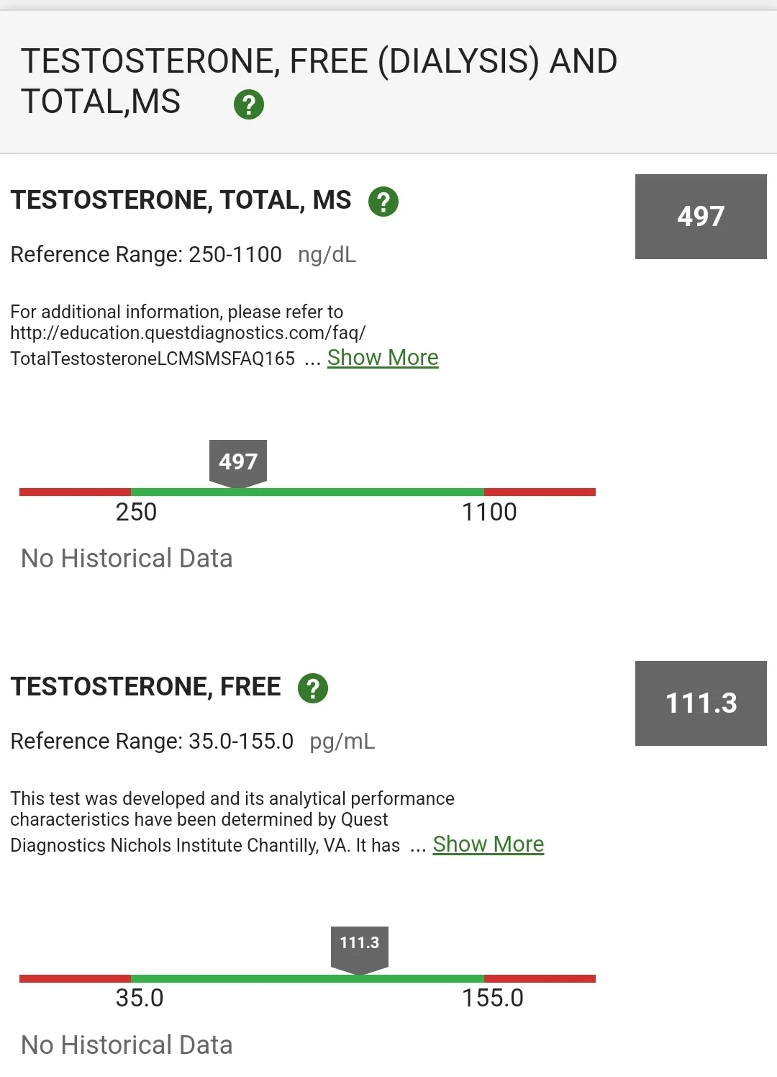Viewport: 777px width, 1077px height.
Task: Select the 497 result value box
Action: pyautogui.click(x=701, y=217)
